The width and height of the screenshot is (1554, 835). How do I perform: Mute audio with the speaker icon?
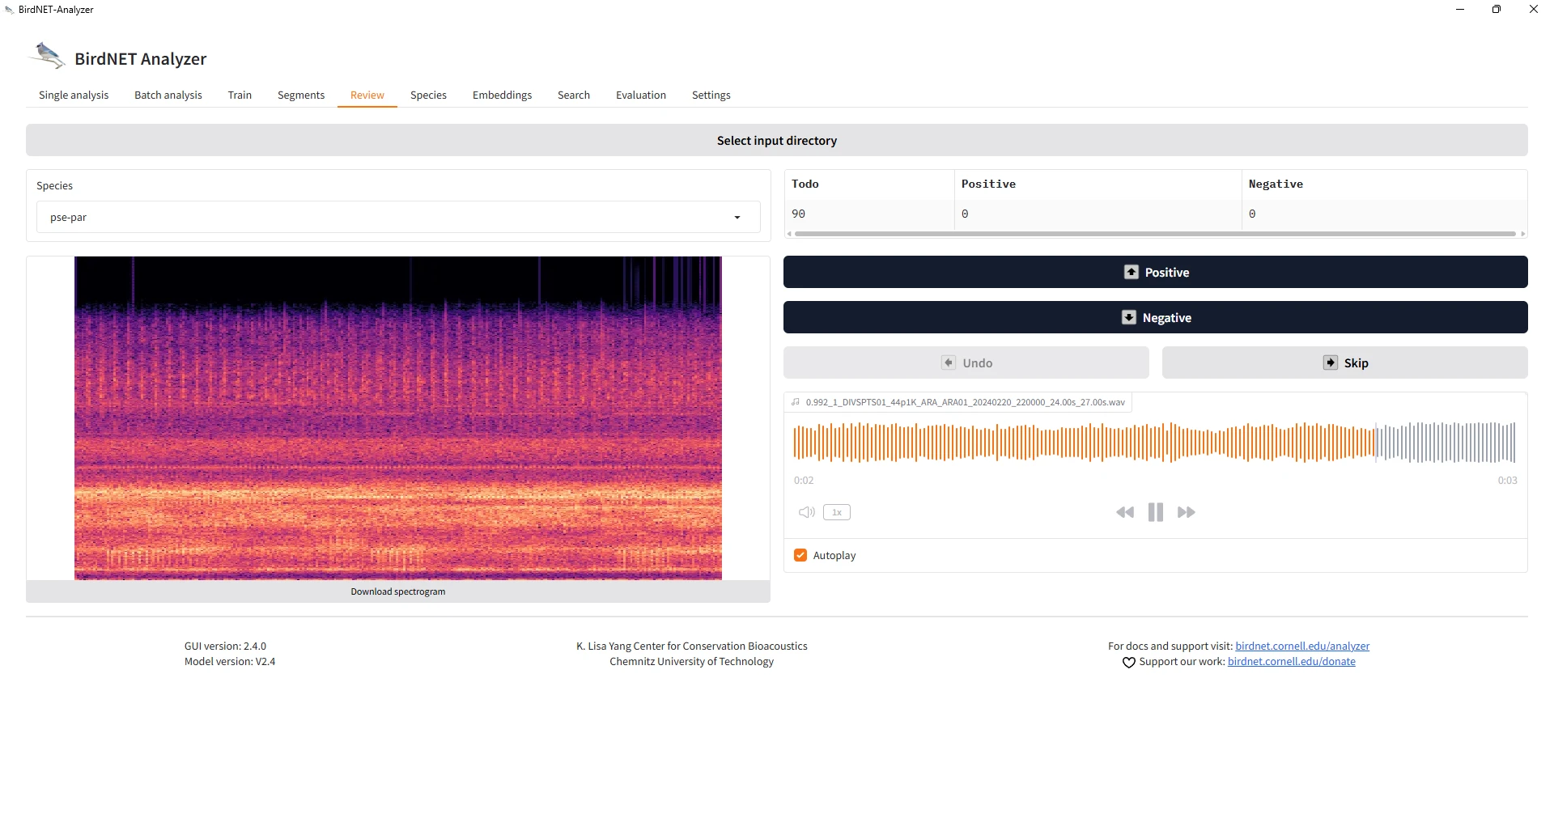coord(807,512)
